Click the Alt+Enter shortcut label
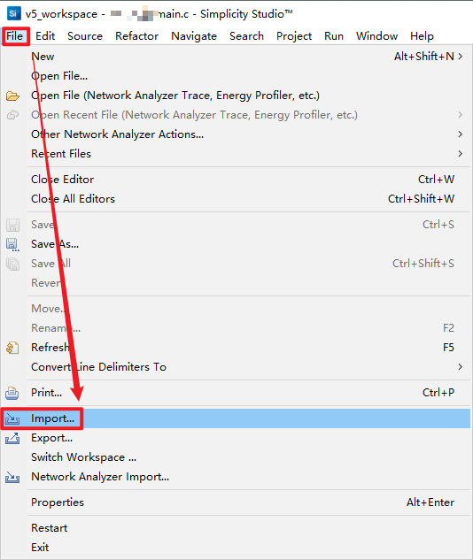This screenshot has height=560, width=473. coord(430,502)
